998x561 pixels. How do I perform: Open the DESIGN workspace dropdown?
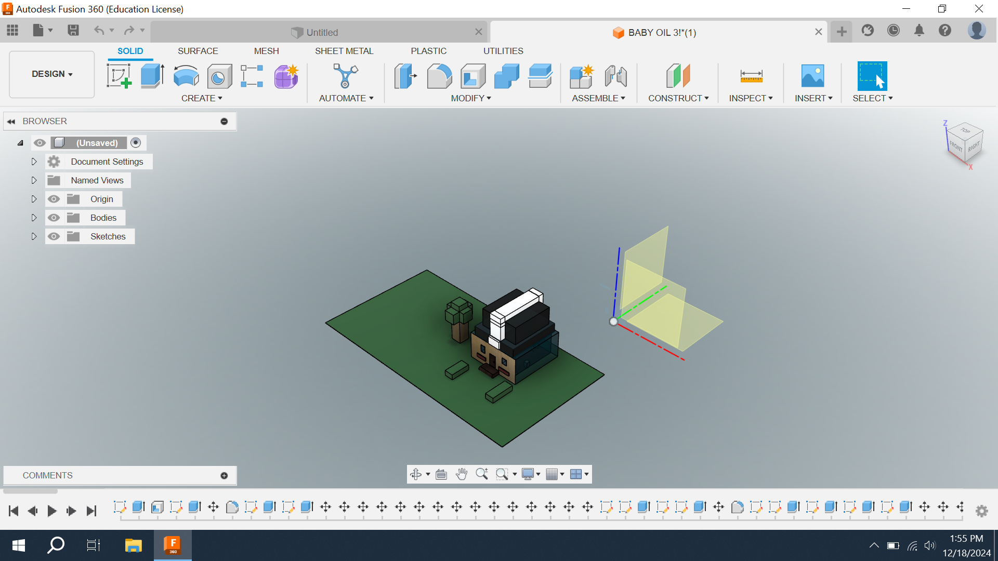52,74
